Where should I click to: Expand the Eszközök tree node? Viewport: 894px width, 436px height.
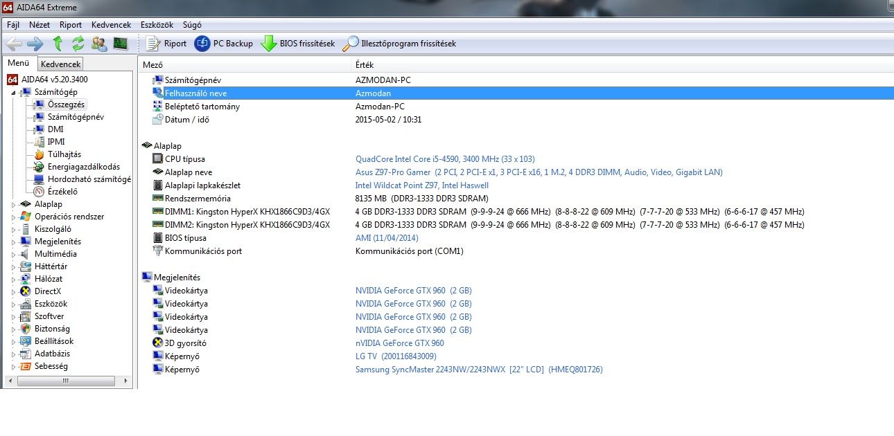coord(14,304)
